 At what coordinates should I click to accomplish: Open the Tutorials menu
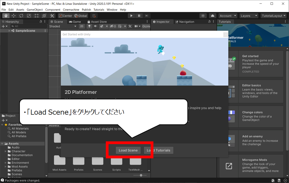click(99, 10)
